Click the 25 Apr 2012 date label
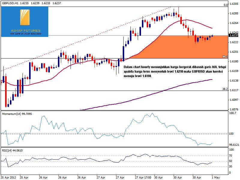This screenshot has height=180, width=240. (8, 177)
